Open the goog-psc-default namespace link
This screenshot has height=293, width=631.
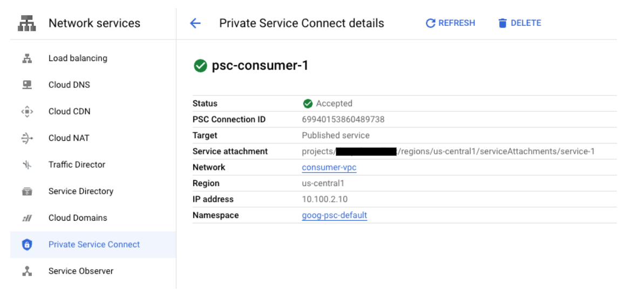tap(334, 215)
